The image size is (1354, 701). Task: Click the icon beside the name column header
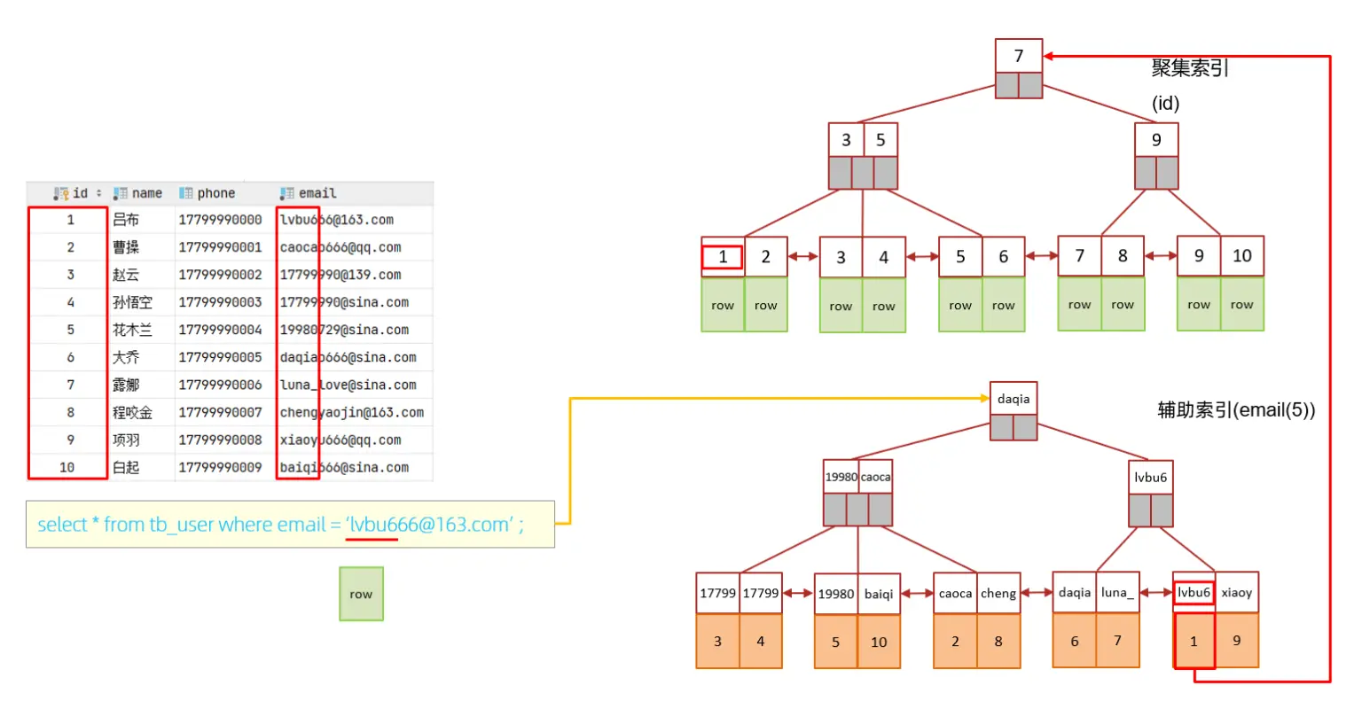point(120,193)
